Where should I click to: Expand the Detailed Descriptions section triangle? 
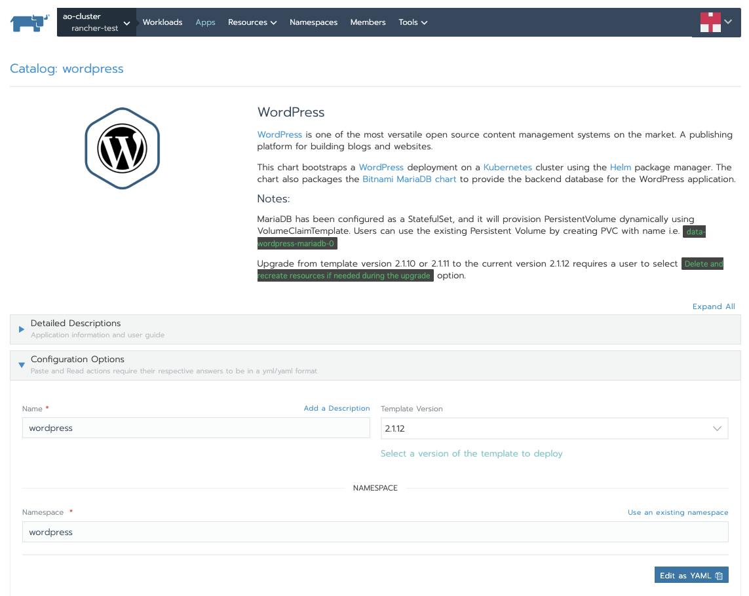pyautogui.click(x=22, y=329)
